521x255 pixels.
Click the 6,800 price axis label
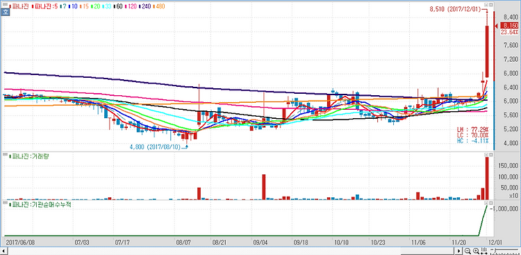511,74
